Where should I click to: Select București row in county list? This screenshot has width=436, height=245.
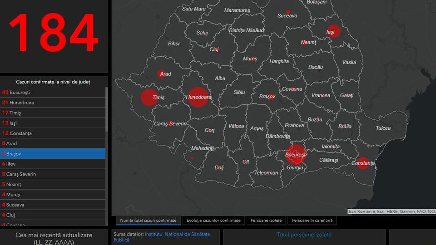tap(53, 92)
